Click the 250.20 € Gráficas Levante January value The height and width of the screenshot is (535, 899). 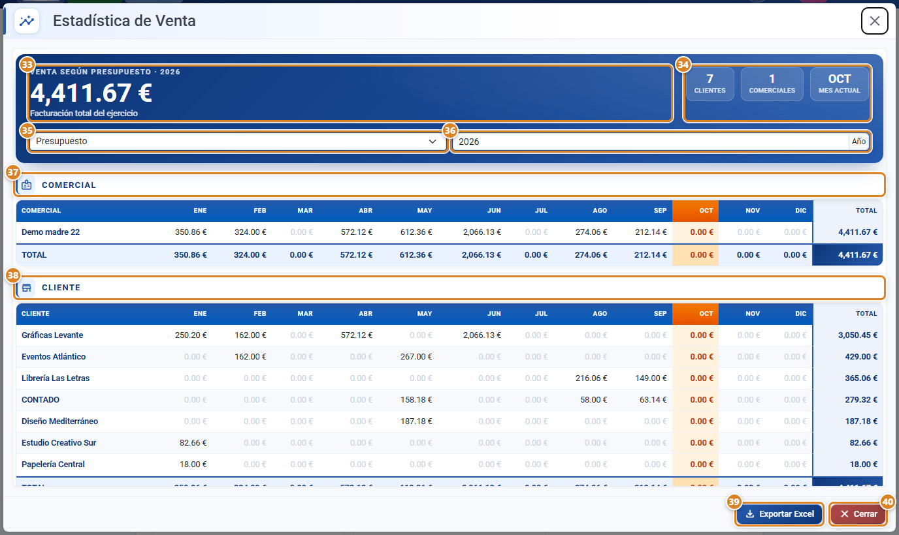191,335
